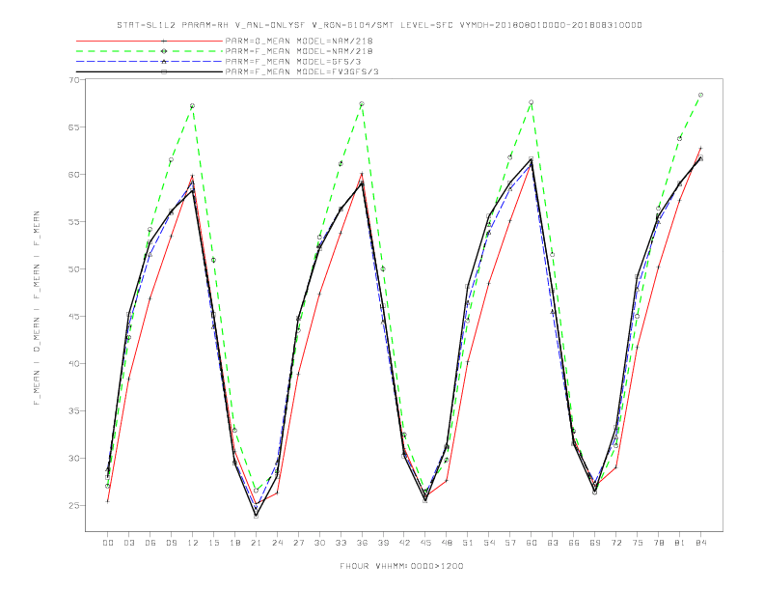This screenshot has width=764, height=591.
Task: Click x-axis forecast hour label 18
Action: pyautogui.click(x=234, y=543)
